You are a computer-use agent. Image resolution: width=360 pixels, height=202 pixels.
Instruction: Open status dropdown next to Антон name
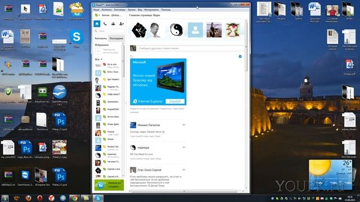point(97,15)
